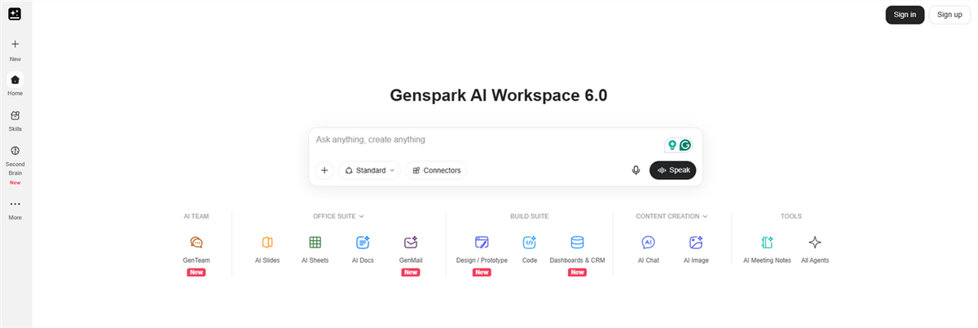This screenshot has height=328, width=978.
Task: Click the Grammarly icon in prompt box
Action: coord(685,145)
